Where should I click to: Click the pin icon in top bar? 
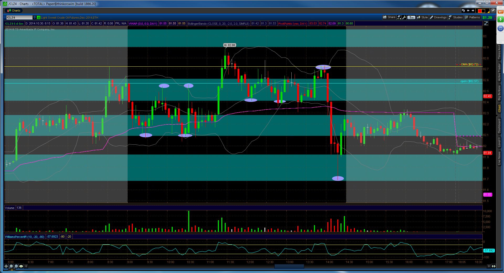(493, 10)
